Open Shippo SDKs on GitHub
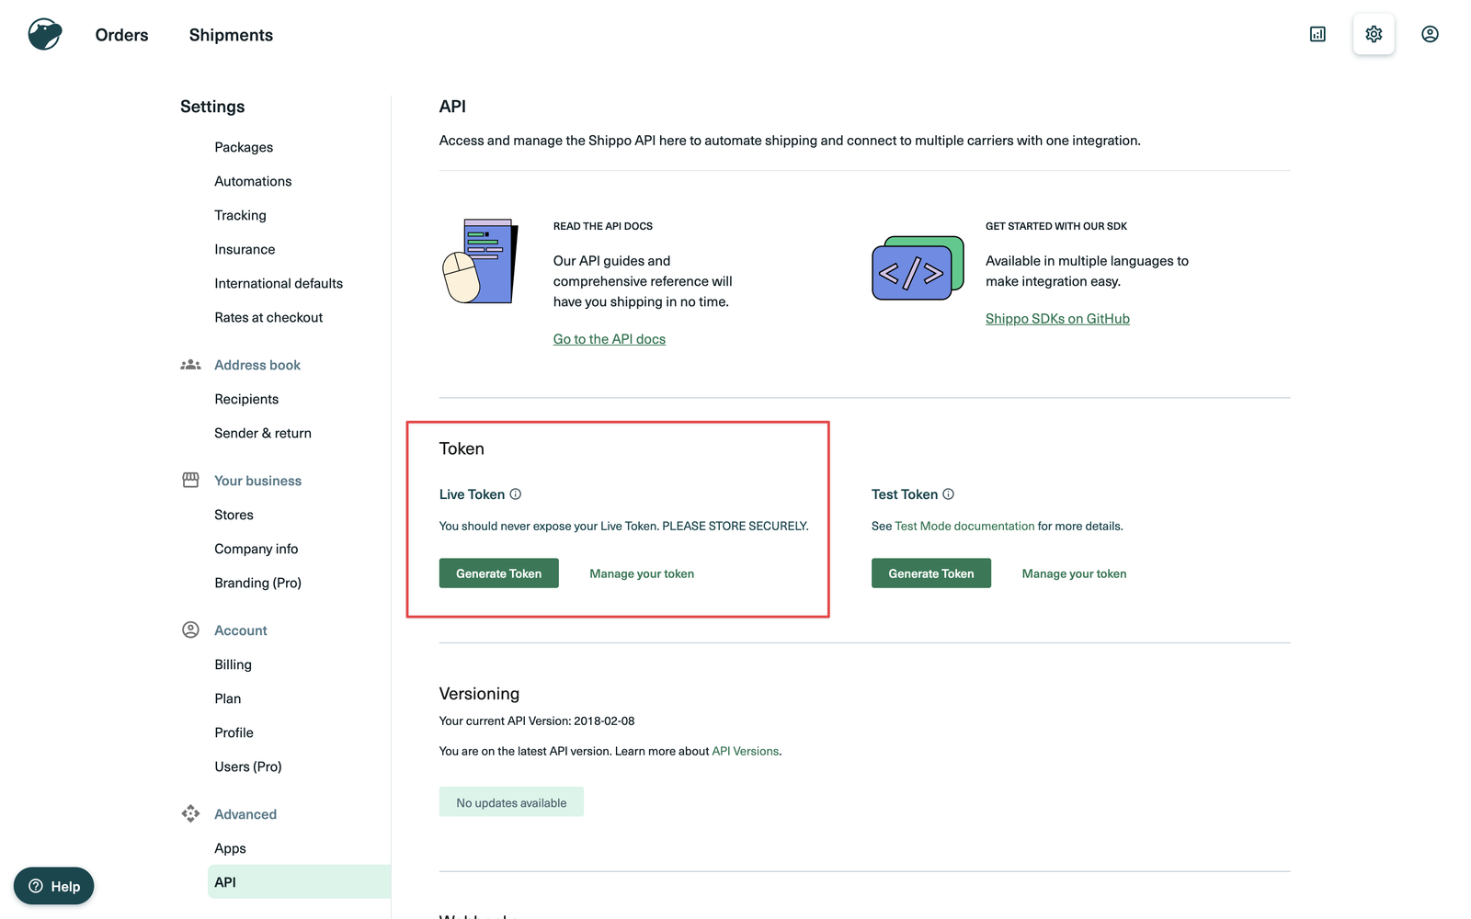Viewport: 1471px width, 919px height. [1057, 318]
